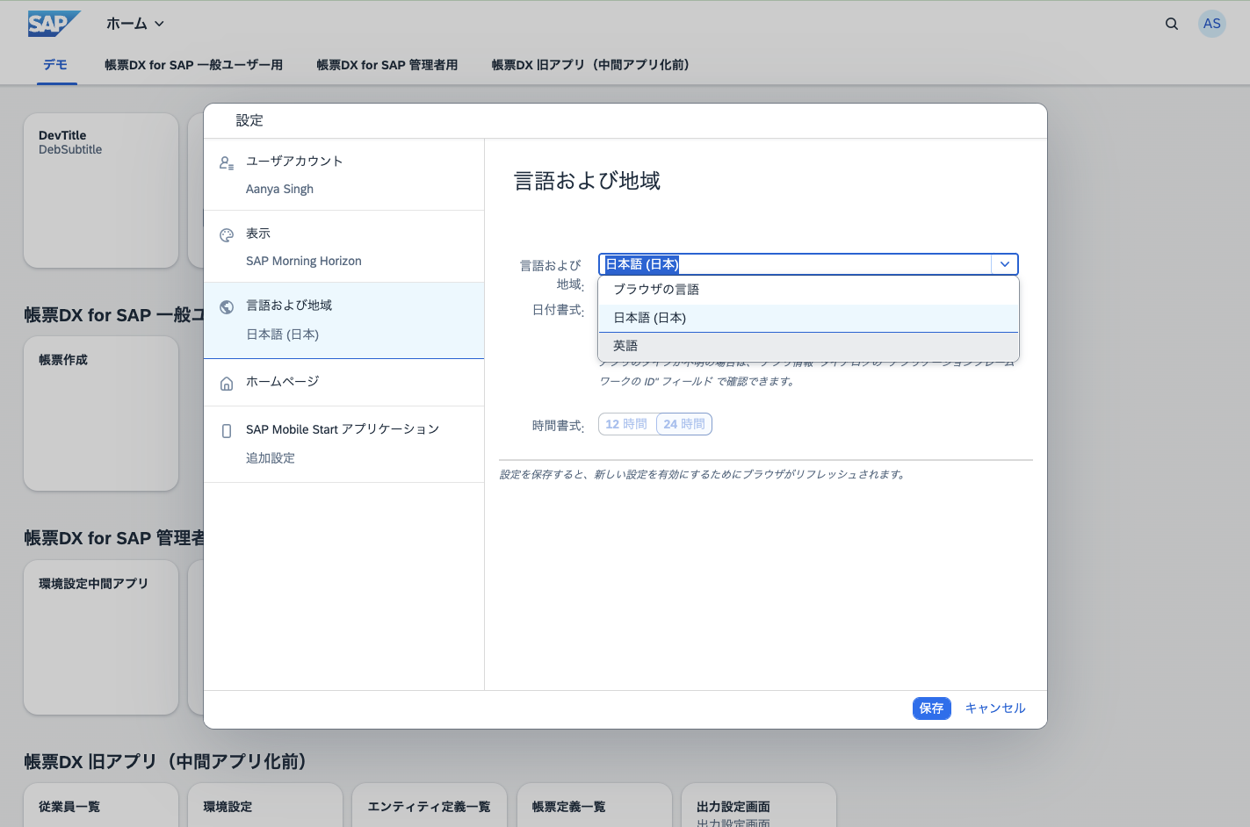Switch to the デモ tab
Viewport: 1250px width, 827px height.
coord(56,65)
